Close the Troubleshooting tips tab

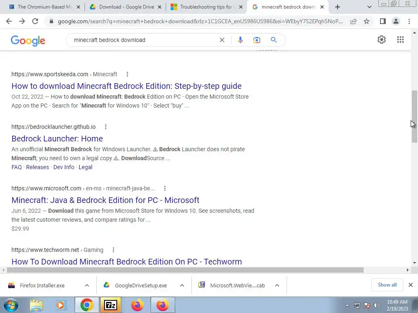click(241, 7)
